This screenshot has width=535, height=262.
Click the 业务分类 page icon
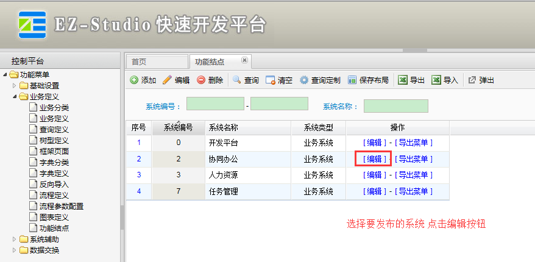(33, 107)
